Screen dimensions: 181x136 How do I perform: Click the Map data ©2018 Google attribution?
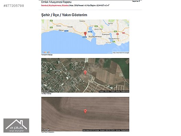pyautogui.click(x=121, y=53)
